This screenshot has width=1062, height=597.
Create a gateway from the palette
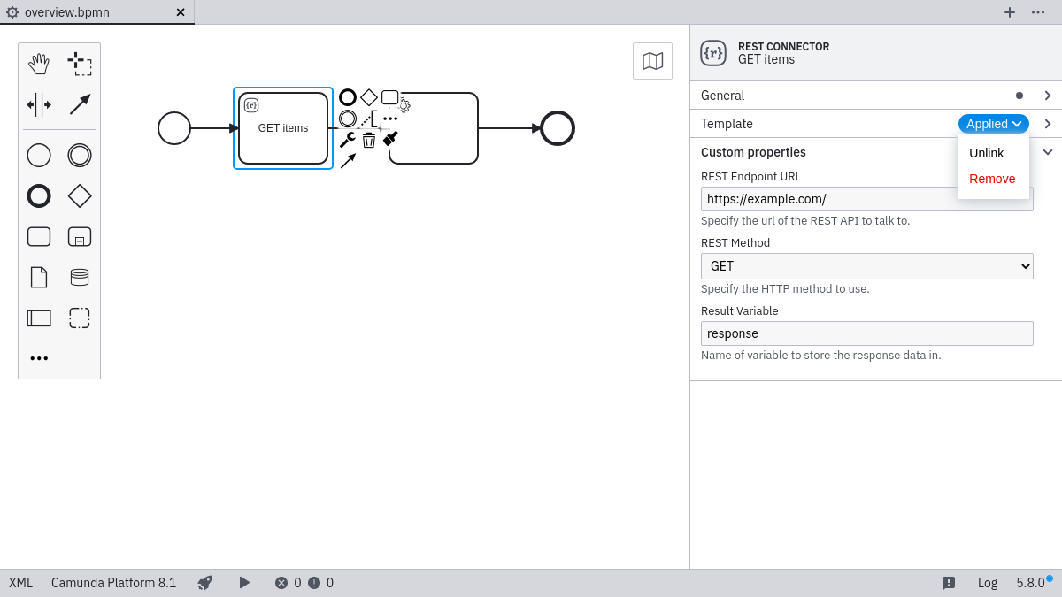pyautogui.click(x=80, y=195)
